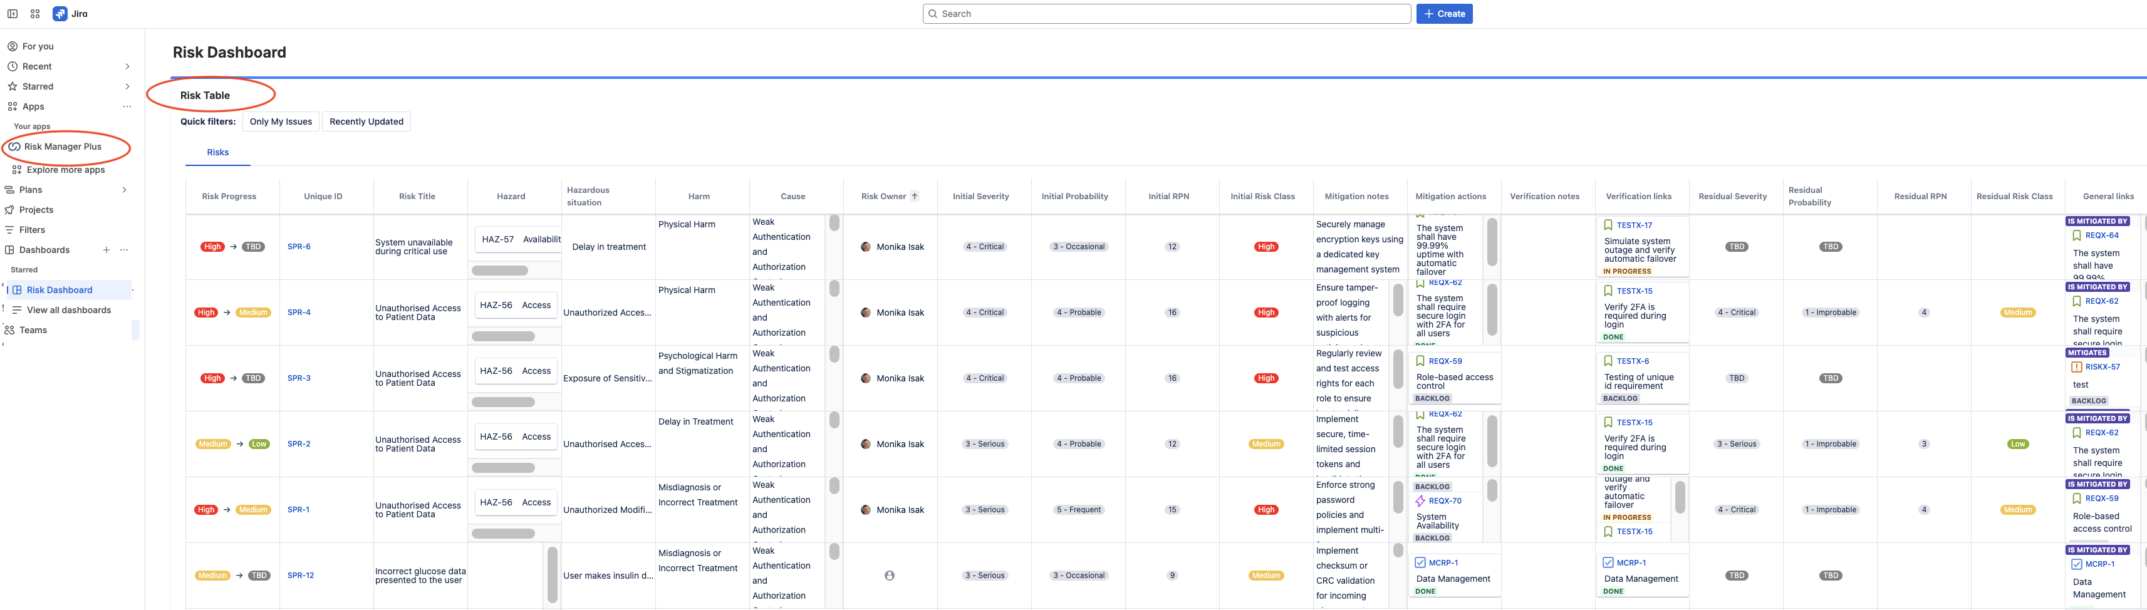
Task: Click the Risk Progress column header
Action: 229,197
